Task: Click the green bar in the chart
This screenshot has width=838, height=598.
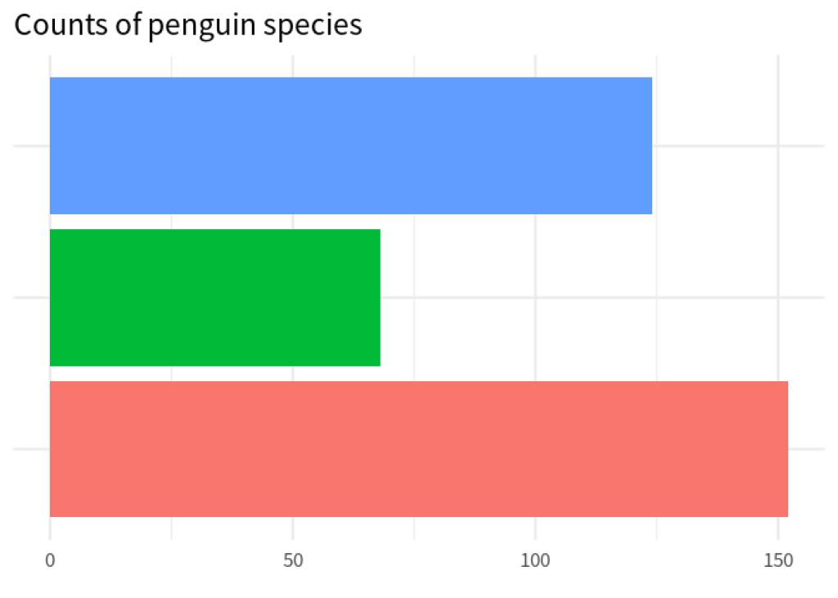Action: pos(215,298)
